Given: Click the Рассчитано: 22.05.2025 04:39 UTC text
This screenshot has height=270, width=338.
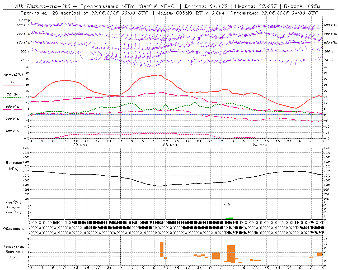Looking at the screenshot, I should tap(274, 13).
